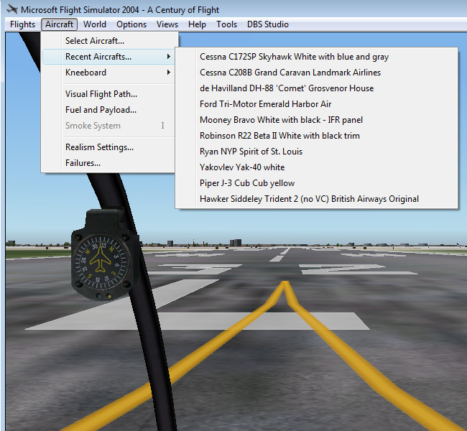
Task: Select Ryan NYP Spirit of St. Louis
Action: 316,152
